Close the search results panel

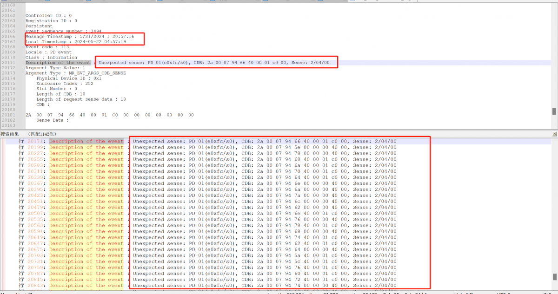tap(554, 134)
